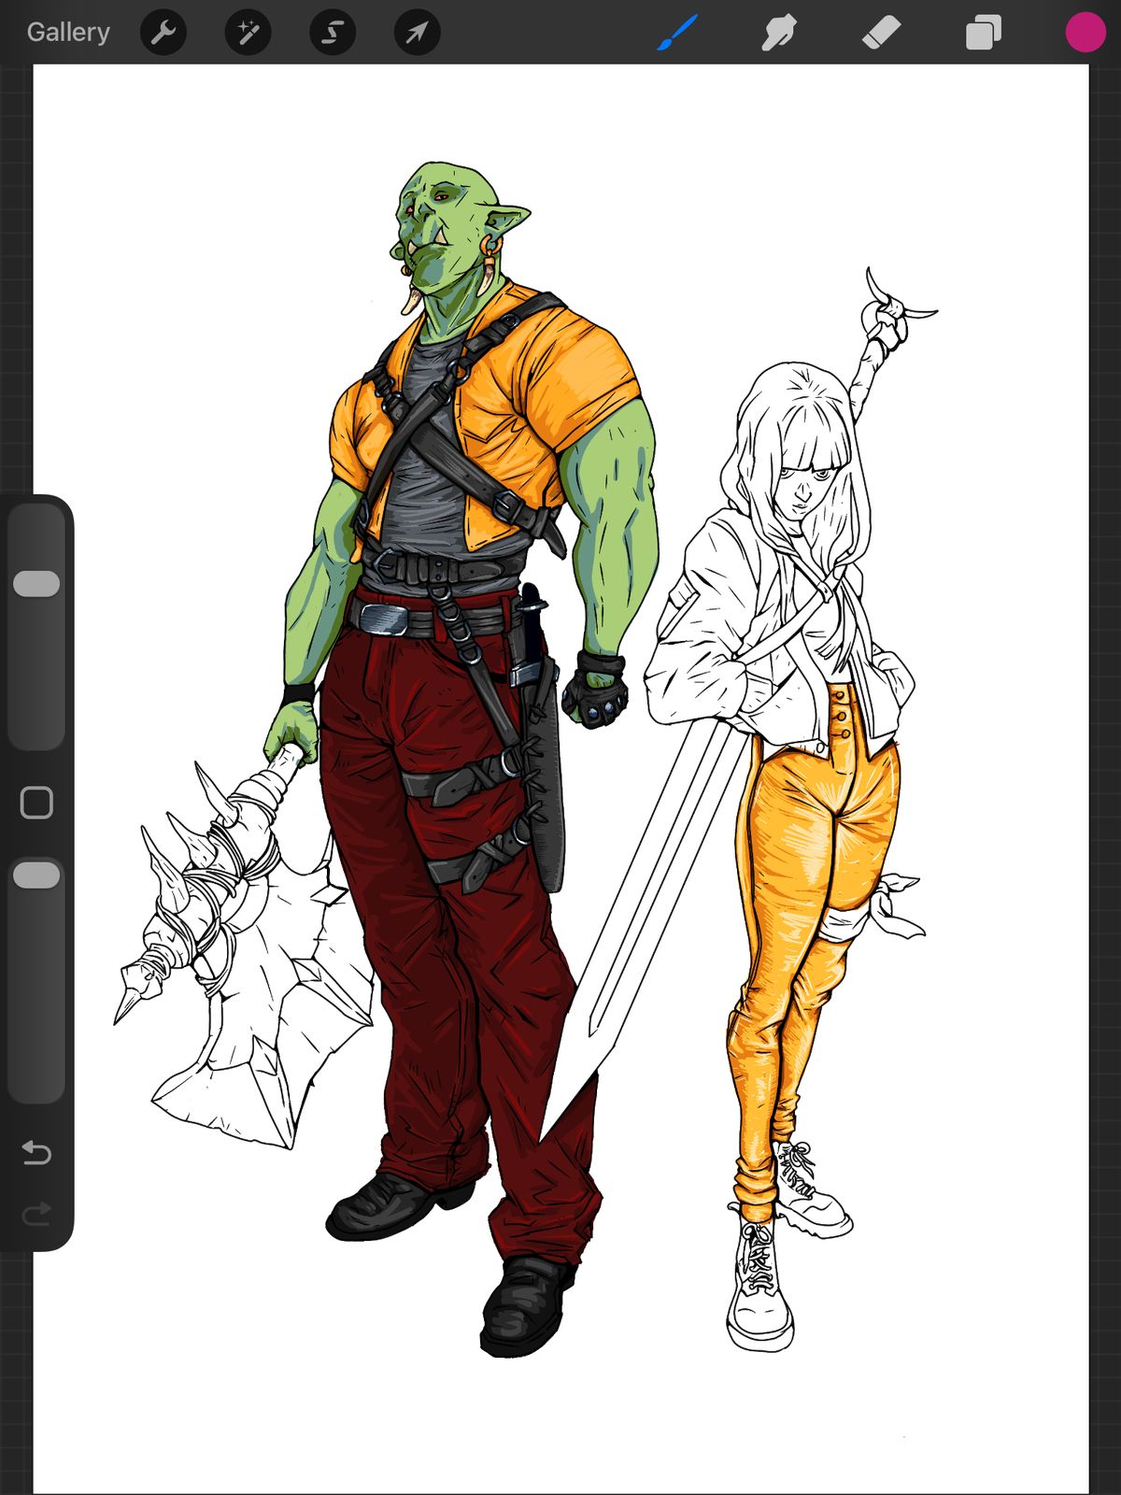Viewport: 1121px width, 1495px height.
Task: Open the Gallery view
Action: click(x=68, y=32)
